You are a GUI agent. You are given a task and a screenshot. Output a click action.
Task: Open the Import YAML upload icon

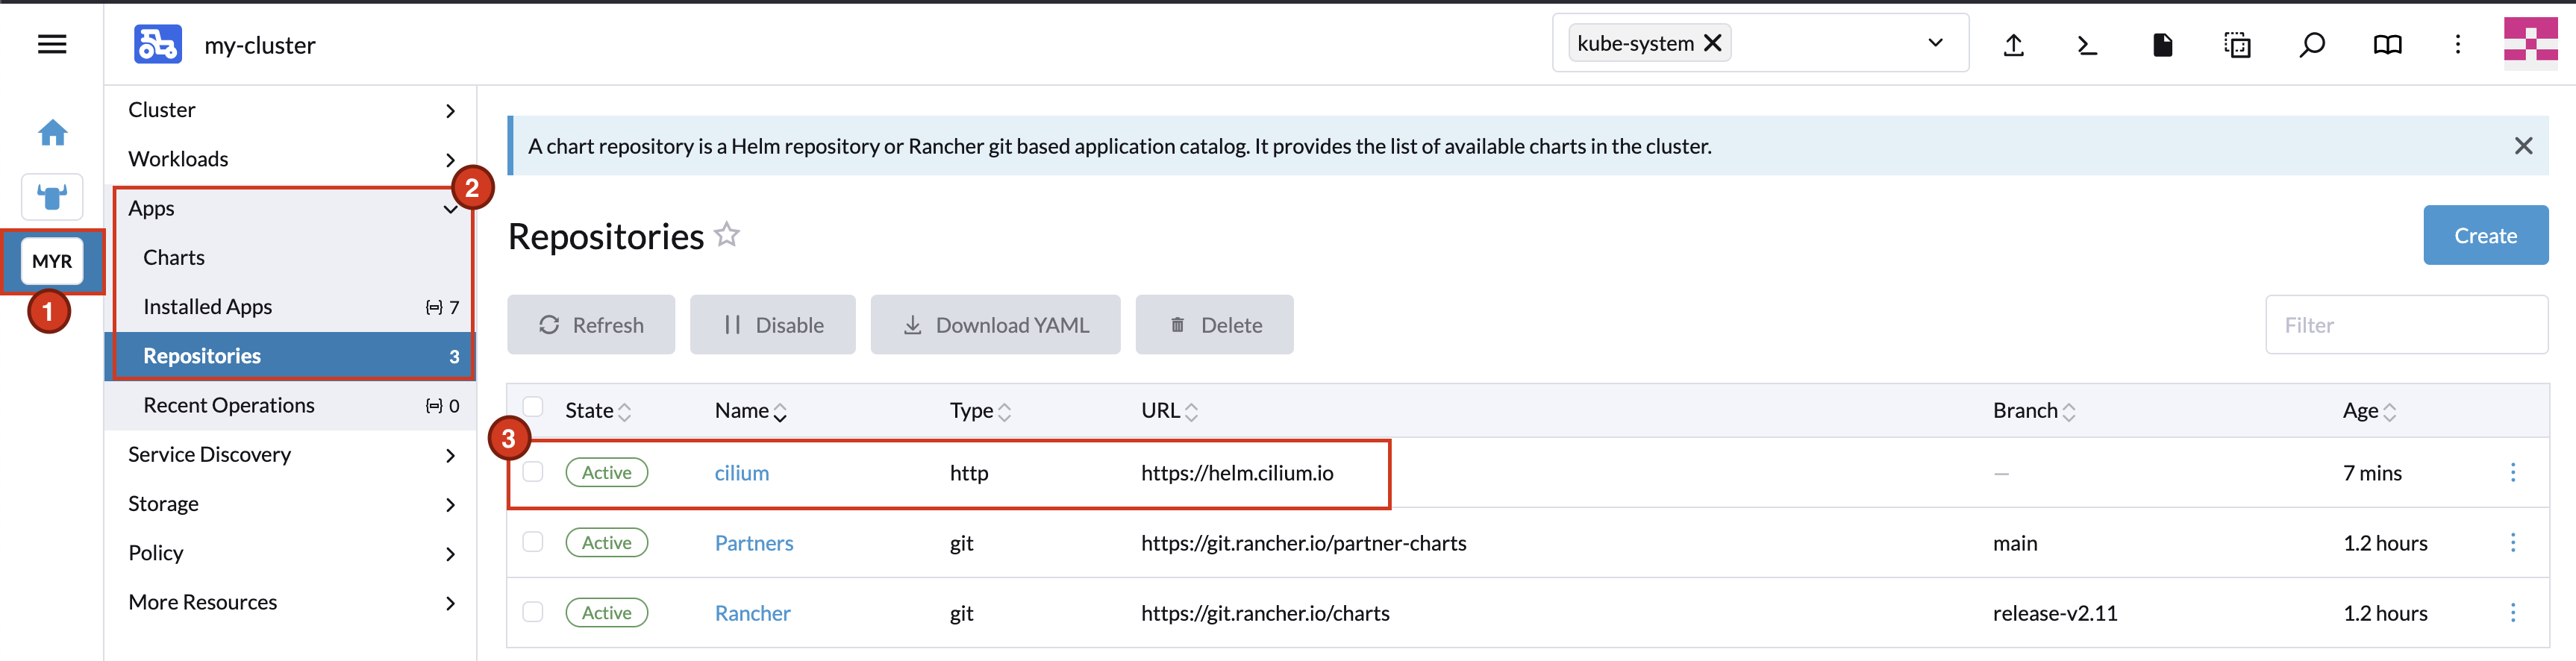(x=2013, y=44)
